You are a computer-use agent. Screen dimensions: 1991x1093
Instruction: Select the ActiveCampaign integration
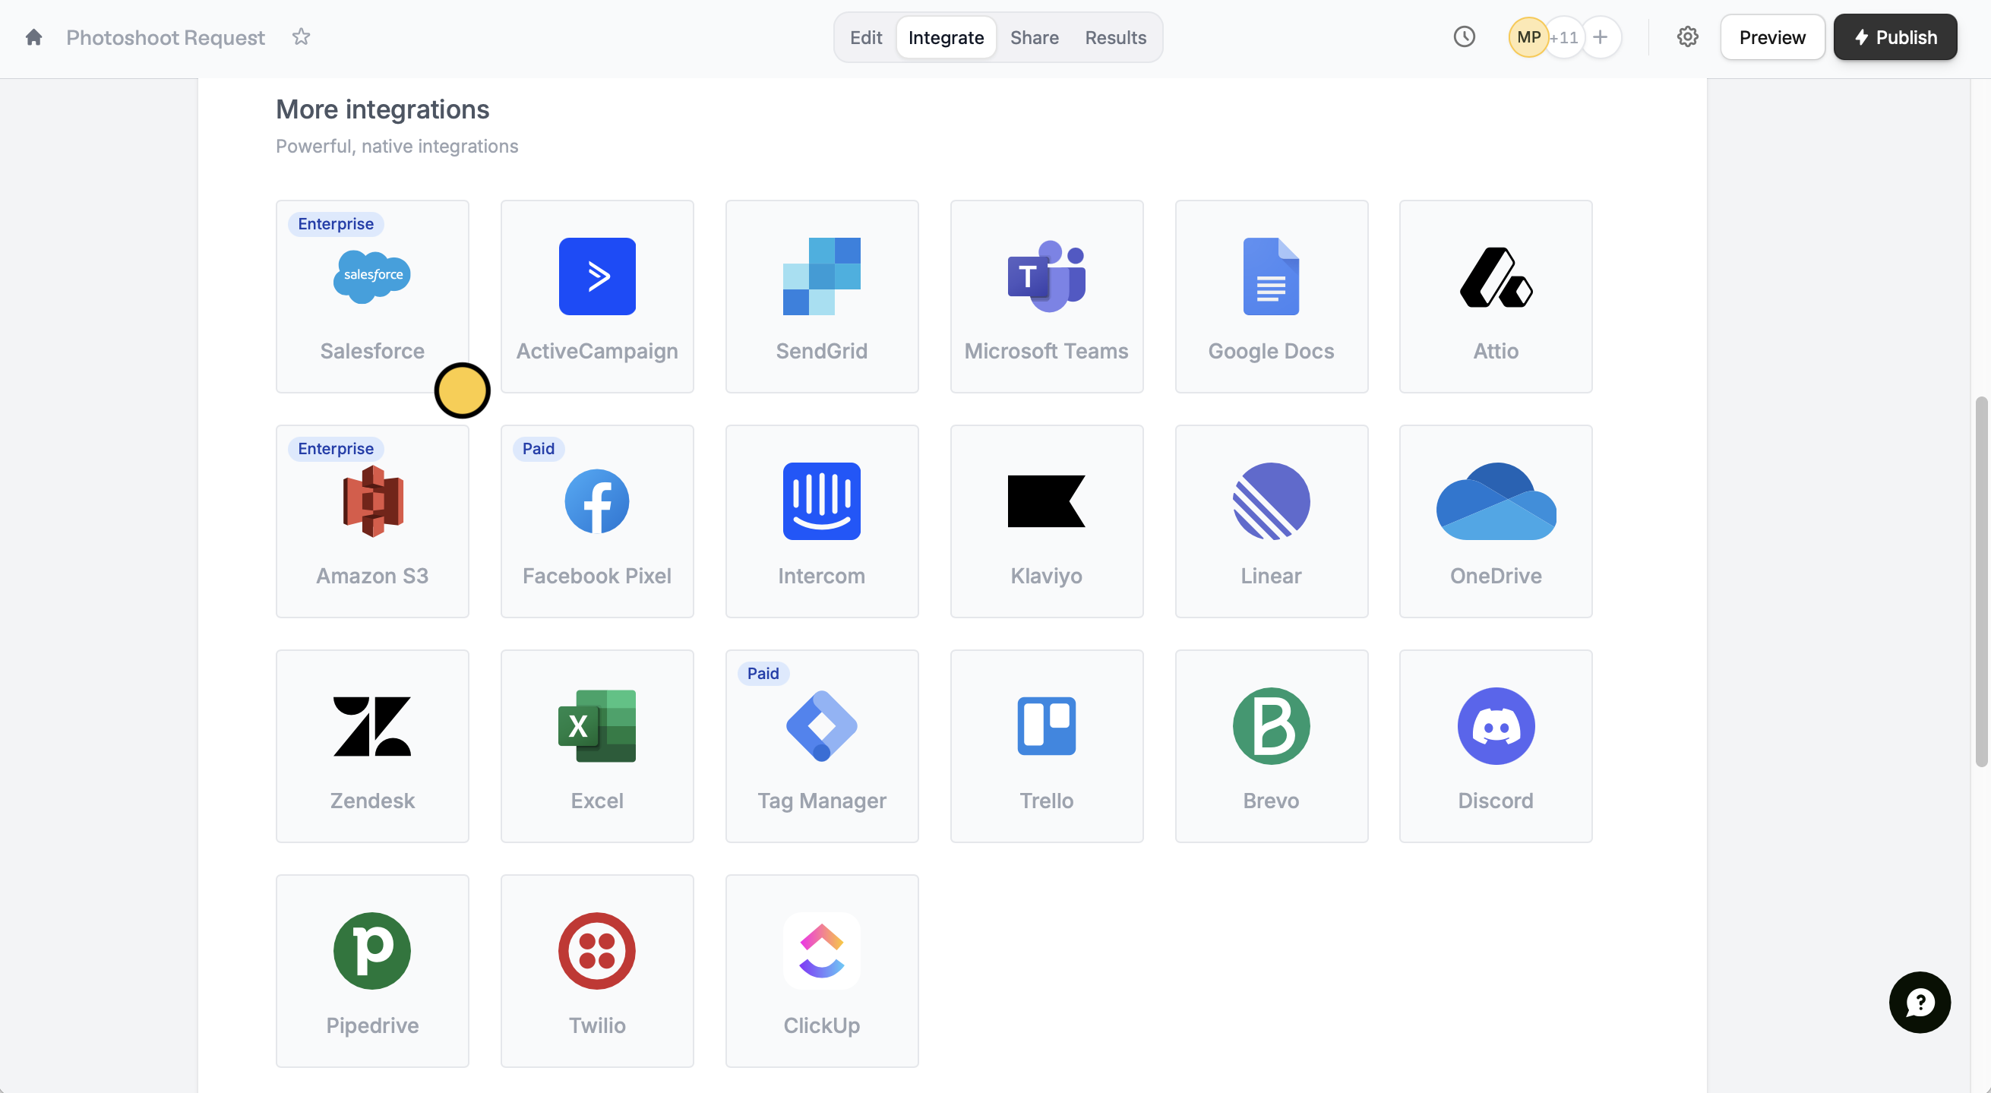(596, 296)
